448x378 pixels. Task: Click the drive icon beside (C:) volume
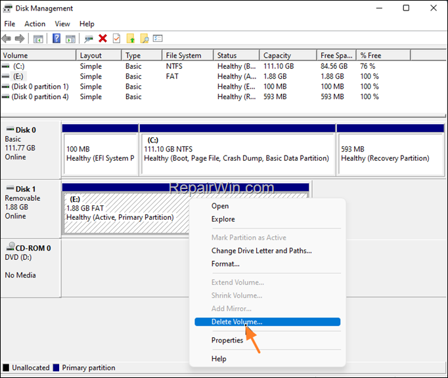[x=5, y=66]
